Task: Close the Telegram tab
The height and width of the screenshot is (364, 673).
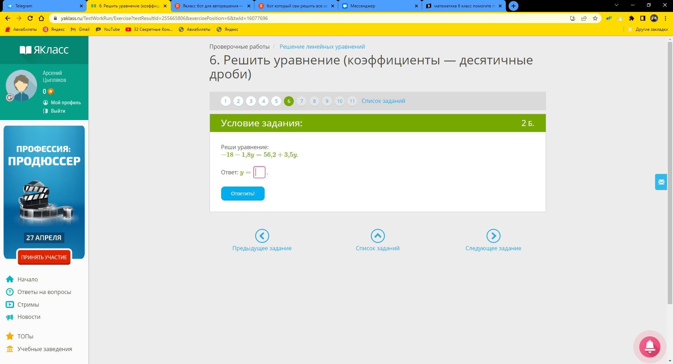Action: [x=81, y=6]
